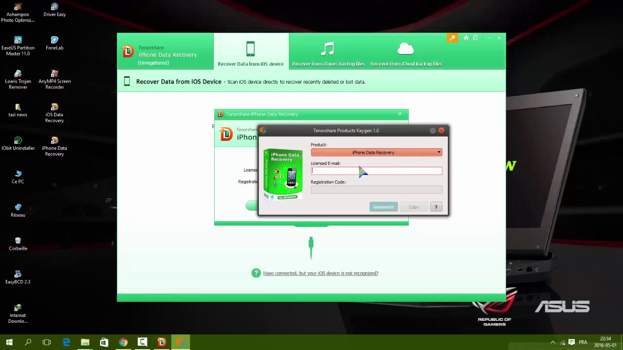
Task: Launch Microsoft Edge from the taskbar
Action: (x=66, y=342)
